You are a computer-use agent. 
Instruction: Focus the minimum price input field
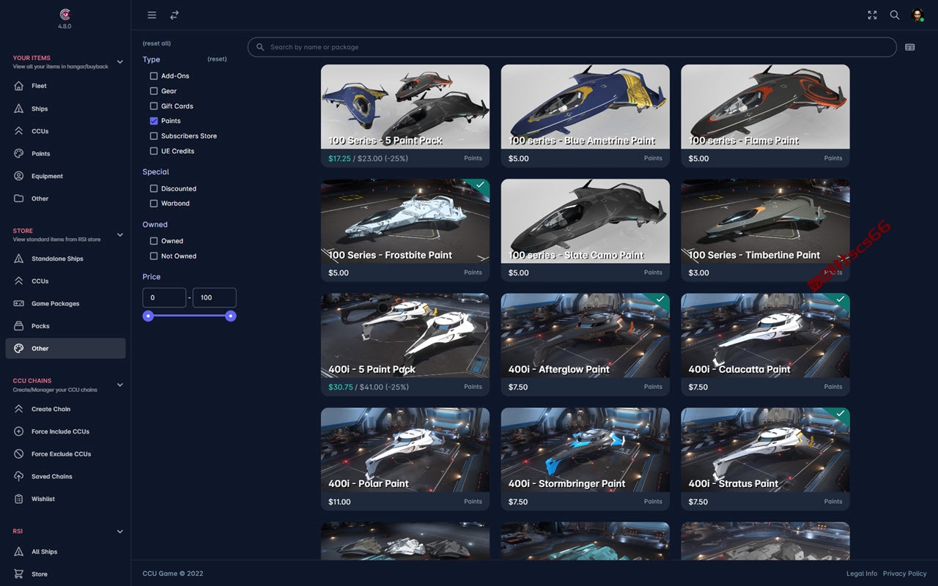pos(164,297)
